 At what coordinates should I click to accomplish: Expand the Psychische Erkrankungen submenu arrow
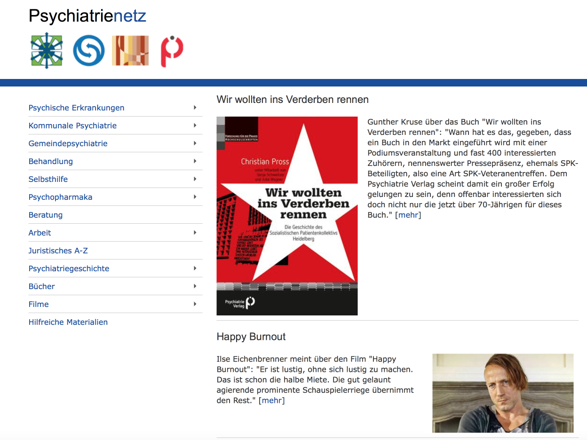[x=195, y=108]
